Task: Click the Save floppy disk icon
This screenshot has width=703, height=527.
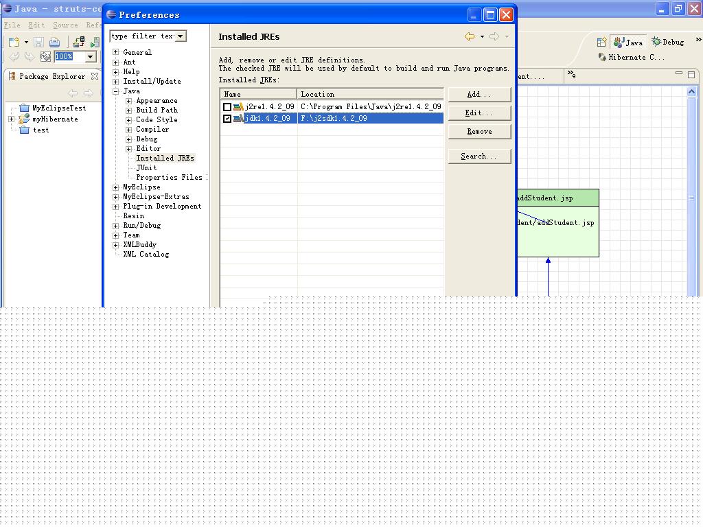Action: click(x=38, y=42)
